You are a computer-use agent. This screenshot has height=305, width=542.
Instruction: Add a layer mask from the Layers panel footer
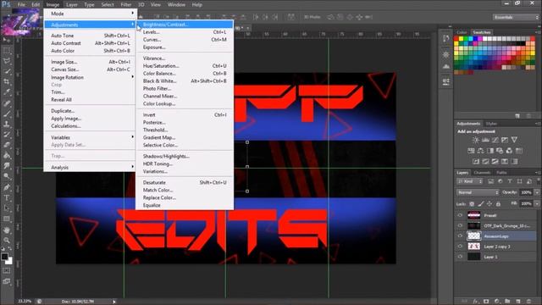(486, 302)
